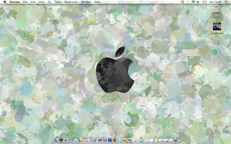The height and width of the screenshot is (144, 231).
Task: Click the Time Machine menu bar icon
Action: click(x=182, y=2)
